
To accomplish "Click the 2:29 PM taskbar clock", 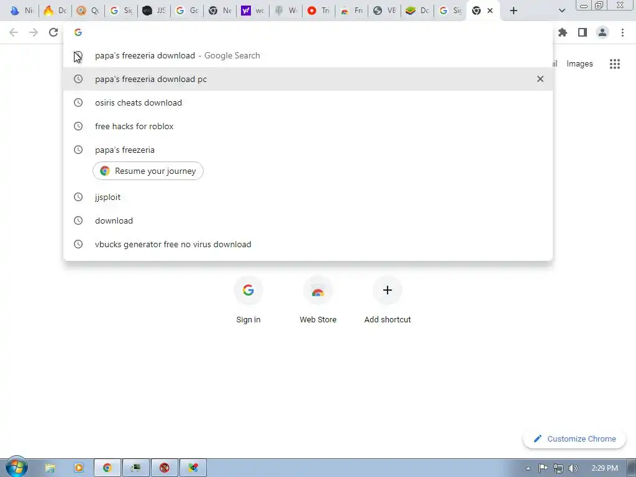I will point(604,468).
